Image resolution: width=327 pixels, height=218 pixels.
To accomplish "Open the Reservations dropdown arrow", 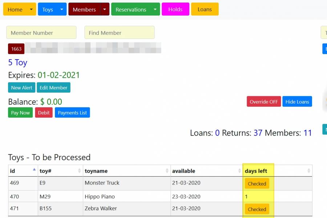I will click(x=155, y=9).
